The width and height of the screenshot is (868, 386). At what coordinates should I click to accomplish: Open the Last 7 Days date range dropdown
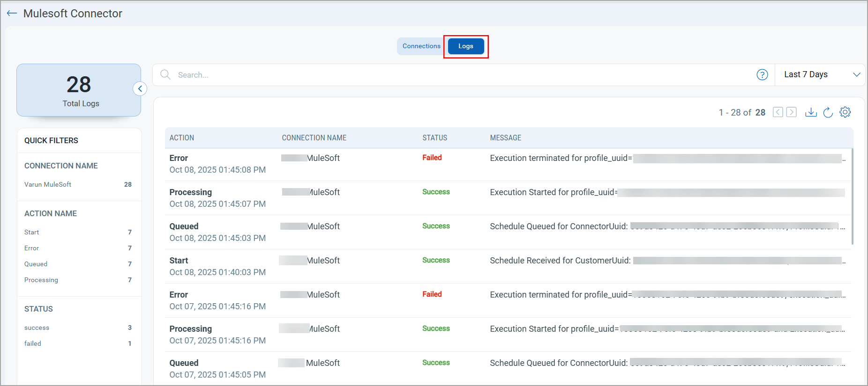pos(820,75)
